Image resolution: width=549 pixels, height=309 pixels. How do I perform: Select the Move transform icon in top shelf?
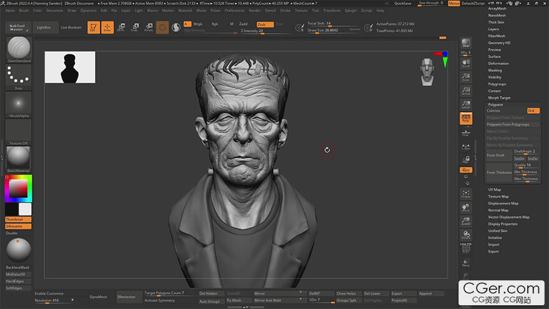click(x=121, y=27)
